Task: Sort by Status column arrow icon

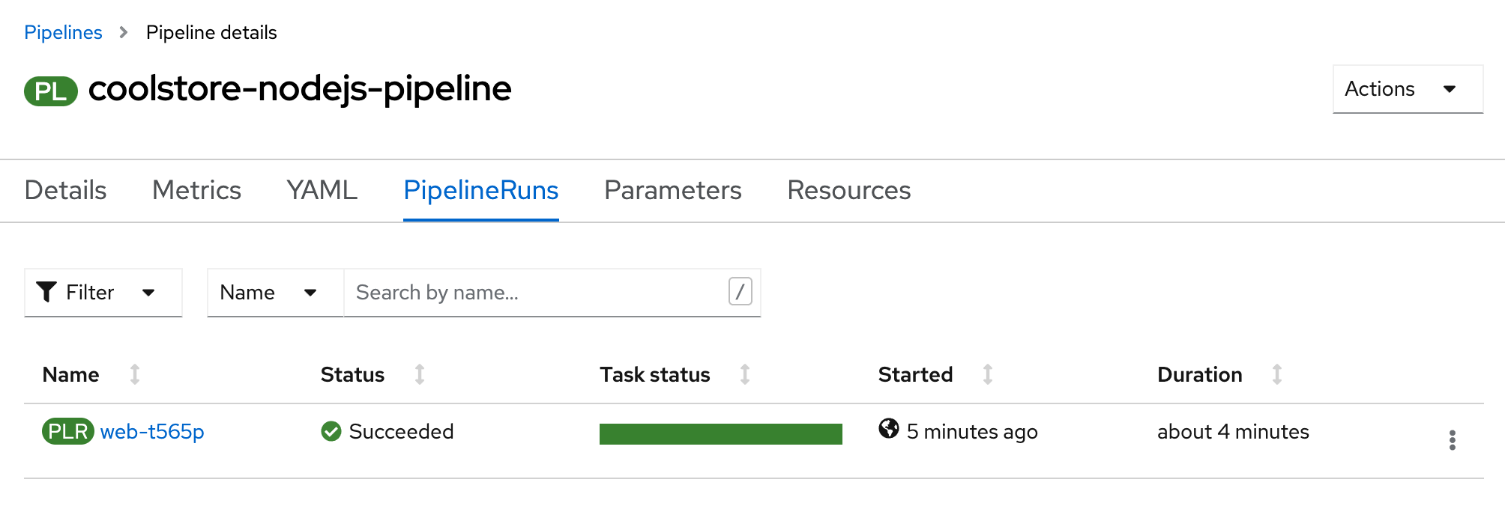Action: click(x=420, y=374)
